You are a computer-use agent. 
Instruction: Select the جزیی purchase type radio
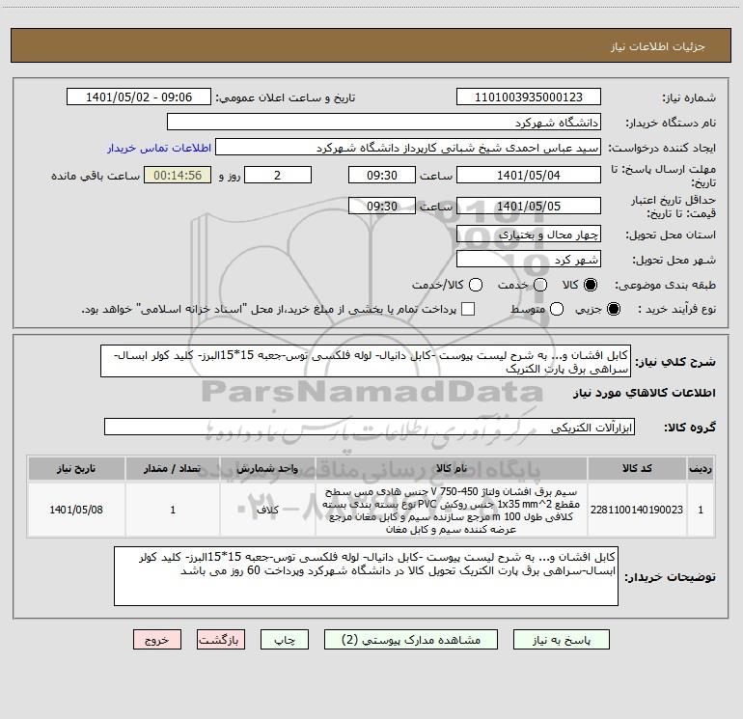coord(613,309)
